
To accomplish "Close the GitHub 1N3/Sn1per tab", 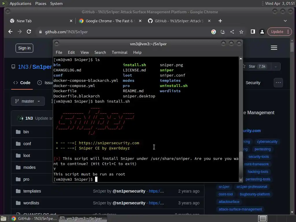I will (209, 21).
